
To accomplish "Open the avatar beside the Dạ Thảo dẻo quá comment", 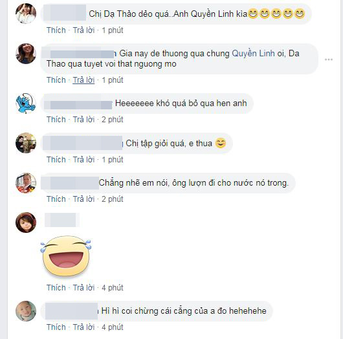I will pyautogui.click(x=26, y=14).
